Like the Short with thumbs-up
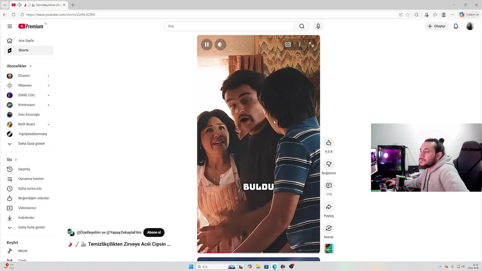This screenshot has width=482, height=271. tap(329, 143)
